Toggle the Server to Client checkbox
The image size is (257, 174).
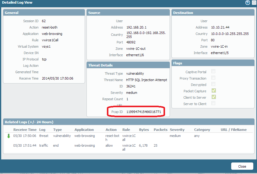click(x=213, y=103)
